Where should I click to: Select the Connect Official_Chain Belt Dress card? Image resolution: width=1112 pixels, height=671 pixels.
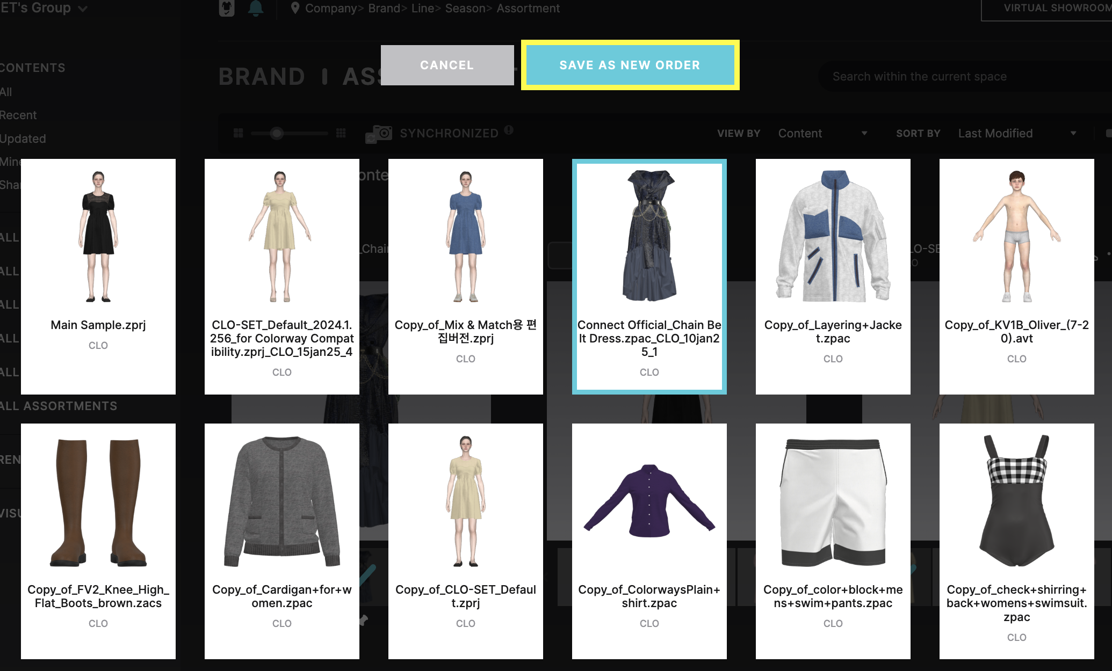click(649, 276)
